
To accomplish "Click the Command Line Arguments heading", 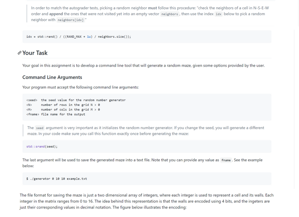I will 52,77.
